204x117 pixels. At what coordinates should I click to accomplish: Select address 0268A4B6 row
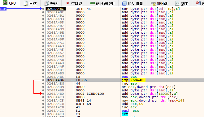[56, 80]
